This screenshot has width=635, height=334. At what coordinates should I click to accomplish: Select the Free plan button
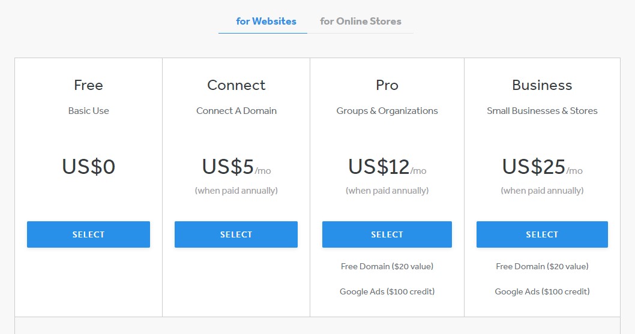tap(88, 234)
